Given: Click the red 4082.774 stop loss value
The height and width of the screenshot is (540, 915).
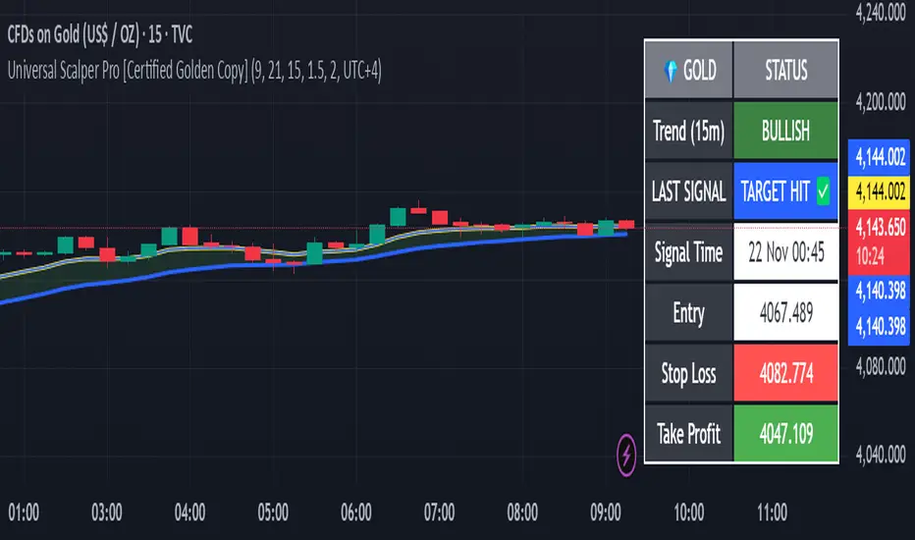Looking at the screenshot, I should click(786, 374).
